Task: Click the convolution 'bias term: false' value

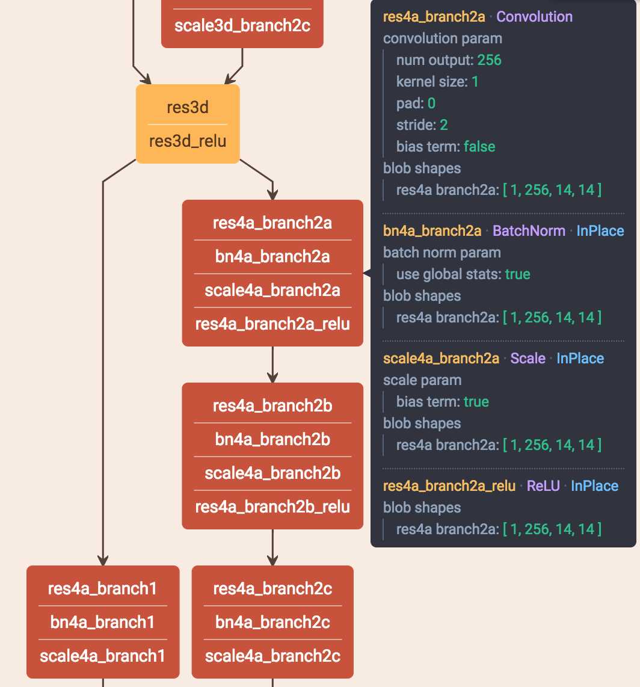Action: click(479, 146)
